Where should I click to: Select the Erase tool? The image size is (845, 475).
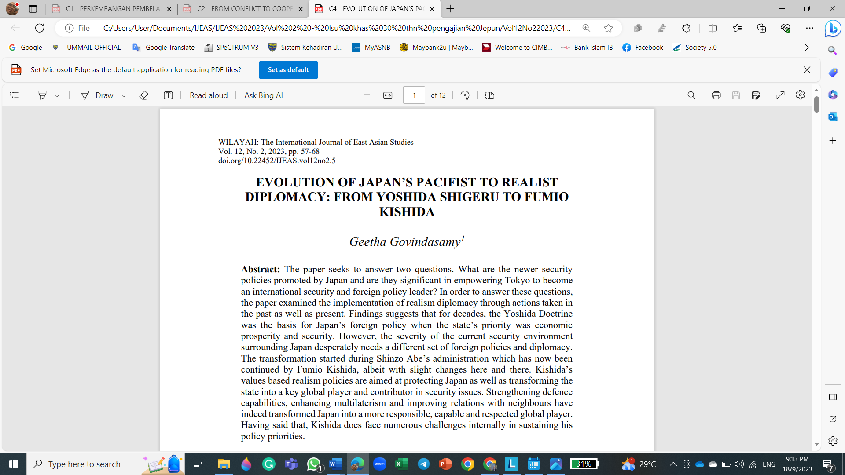143,95
